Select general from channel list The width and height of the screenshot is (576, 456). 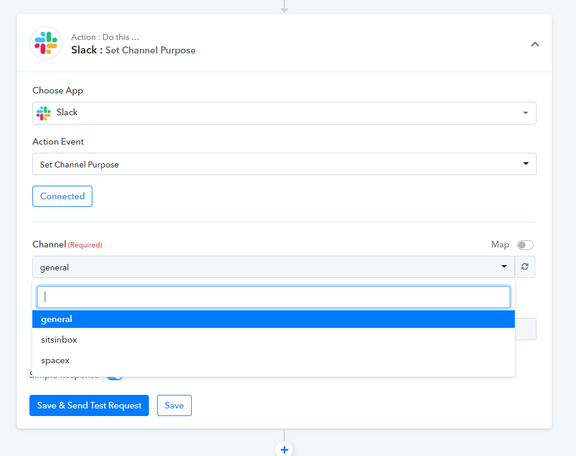[274, 319]
